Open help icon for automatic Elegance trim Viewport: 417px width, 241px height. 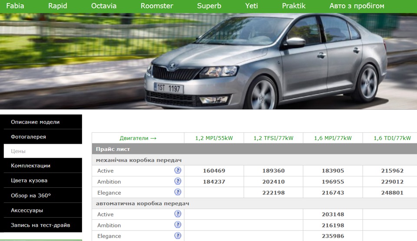[178, 236]
